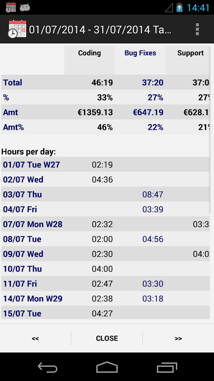This screenshot has height=381, width=214.
Task: Select the Support column header
Action: click(x=190, y=53)
